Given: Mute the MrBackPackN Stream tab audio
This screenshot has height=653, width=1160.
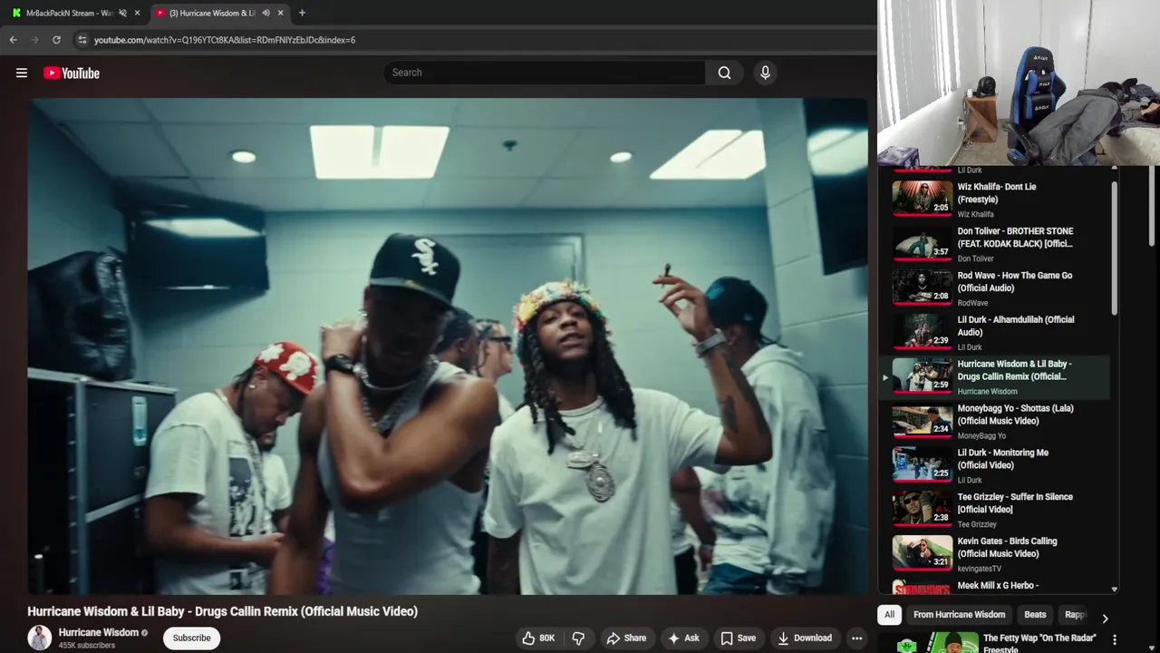Looking at the screenshot, I should (122, 13).
